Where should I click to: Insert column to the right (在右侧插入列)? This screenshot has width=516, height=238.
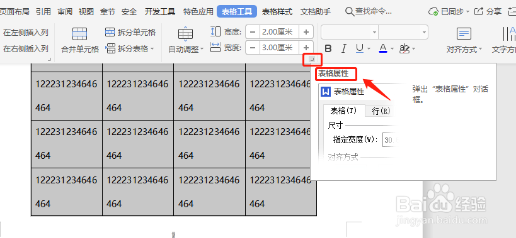[26, 49]
